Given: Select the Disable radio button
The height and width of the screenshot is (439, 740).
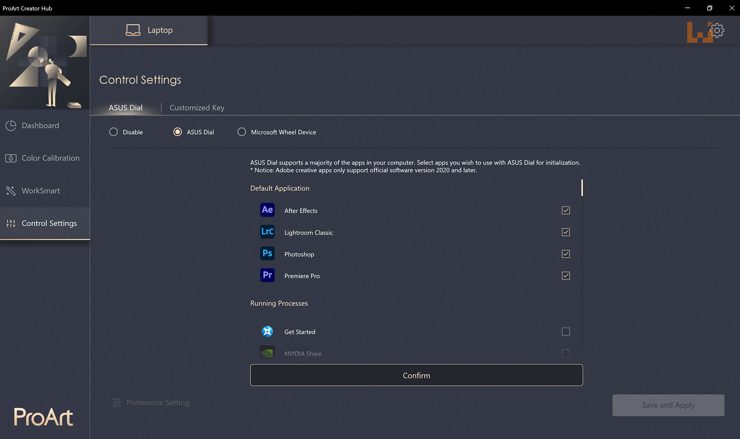Looking at the screenshot, I should coord(113,132).
